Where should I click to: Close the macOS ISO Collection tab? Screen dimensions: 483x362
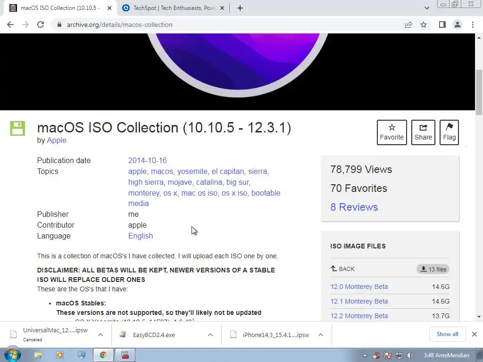point(109,8)
